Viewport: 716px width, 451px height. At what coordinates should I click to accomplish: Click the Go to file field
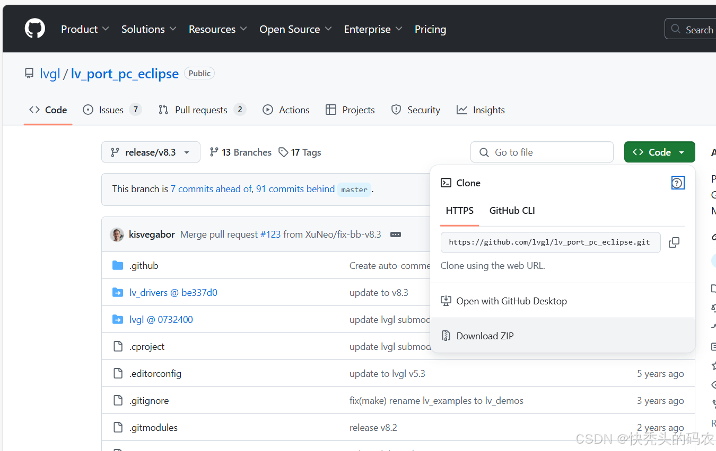(542, 152)
